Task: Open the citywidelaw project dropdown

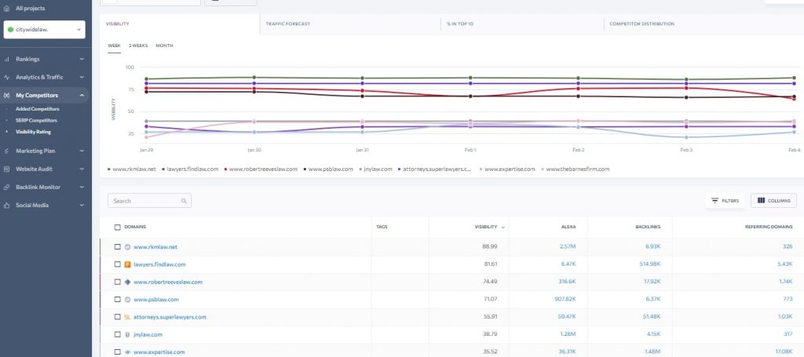Action: pyautogui.click(x=44, y=30)
